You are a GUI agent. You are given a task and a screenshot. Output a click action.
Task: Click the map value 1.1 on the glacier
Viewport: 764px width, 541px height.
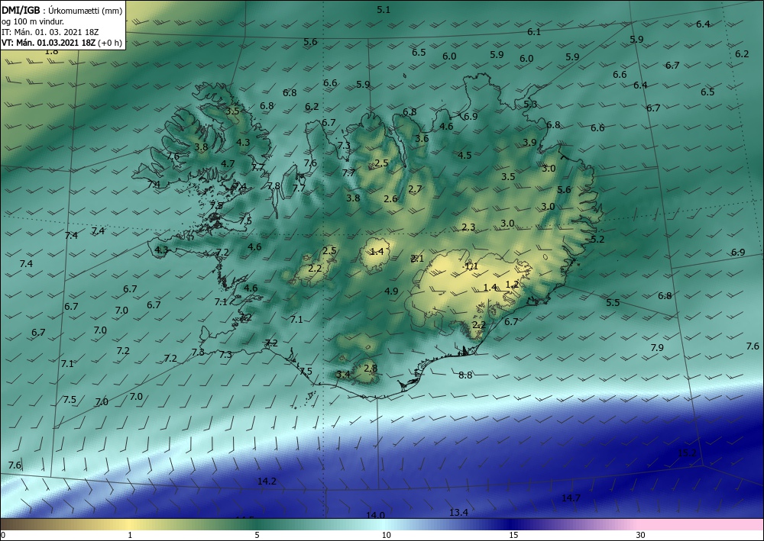(x=471, y=266)
